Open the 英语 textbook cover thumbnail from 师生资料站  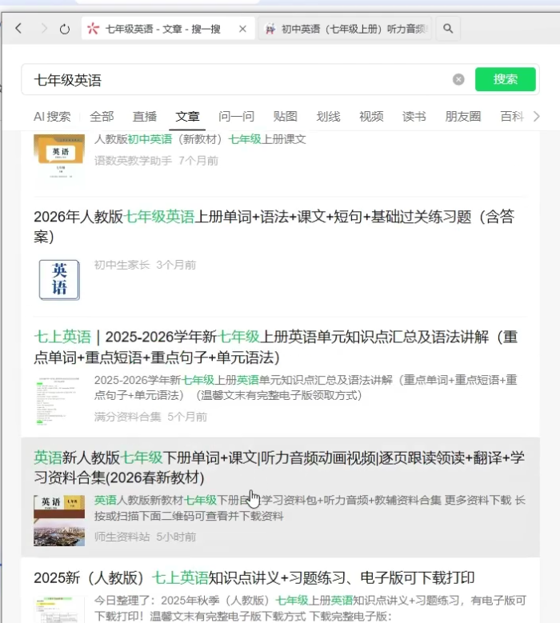[59, 521]
